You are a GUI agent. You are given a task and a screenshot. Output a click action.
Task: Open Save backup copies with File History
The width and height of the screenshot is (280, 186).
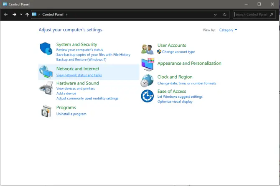93,55
